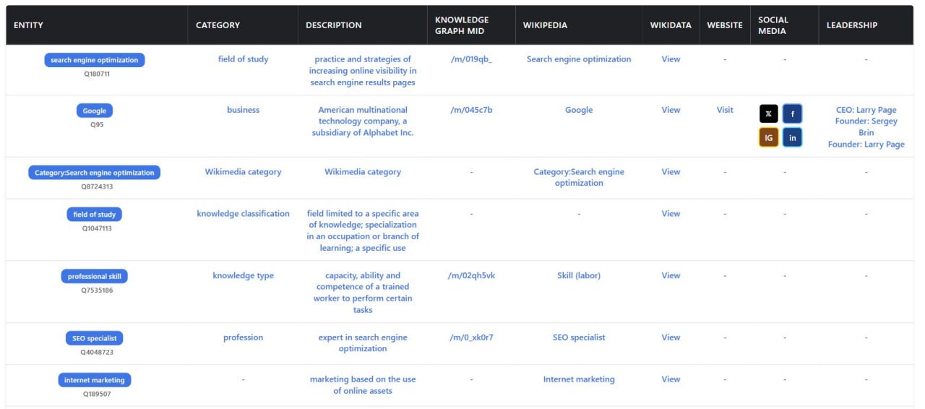Open Google's Instagram IG icon
The width and height of the screenshot is (925, 409).
(x=769, y=137)
